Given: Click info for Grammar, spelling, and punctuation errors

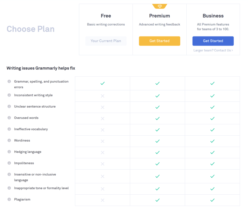Looking at the screenshot, I should coord(10,81).
